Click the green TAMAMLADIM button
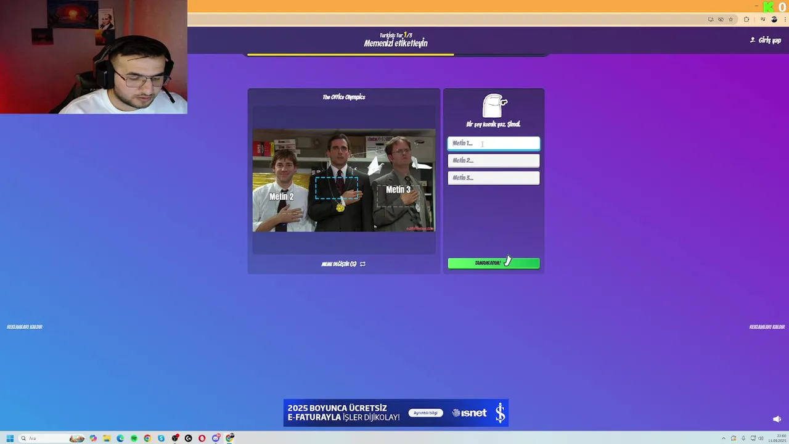 coord(494,263)
